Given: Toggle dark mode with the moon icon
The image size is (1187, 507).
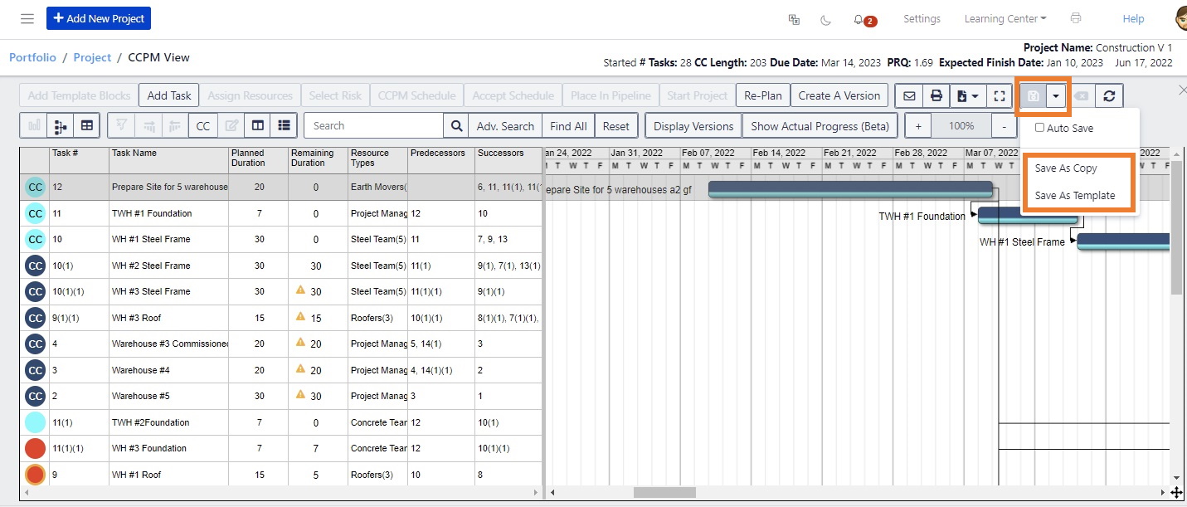Looking at the screenshot, I should pos(825,18).
